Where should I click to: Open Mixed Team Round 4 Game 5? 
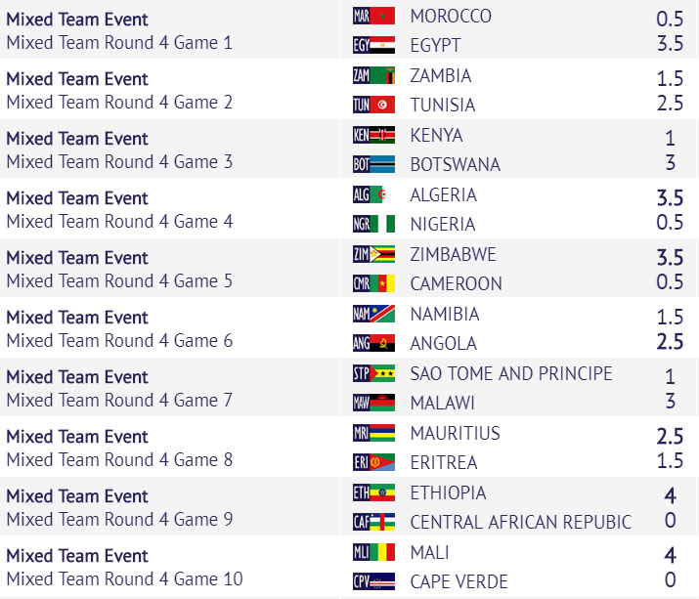(x=119, y=281)
